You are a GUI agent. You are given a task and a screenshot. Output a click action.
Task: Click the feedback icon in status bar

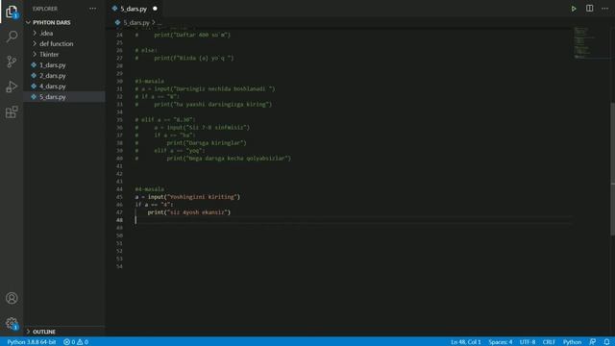[593, 342]
